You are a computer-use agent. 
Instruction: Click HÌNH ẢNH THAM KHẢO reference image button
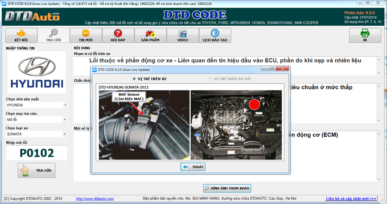tap(227, 188)
